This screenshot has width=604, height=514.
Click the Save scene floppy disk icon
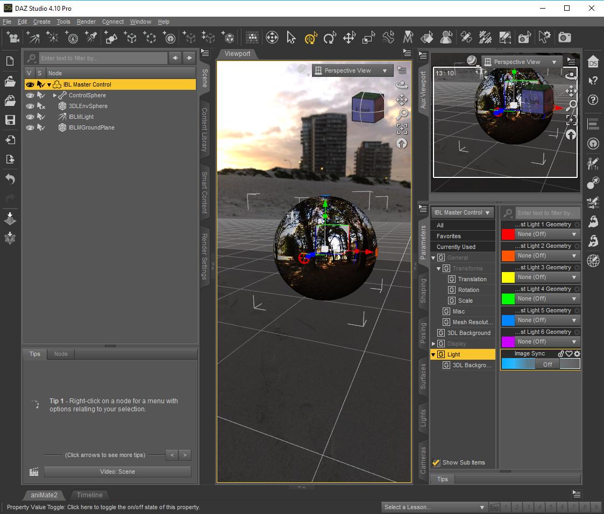click(x=10, y=120)
